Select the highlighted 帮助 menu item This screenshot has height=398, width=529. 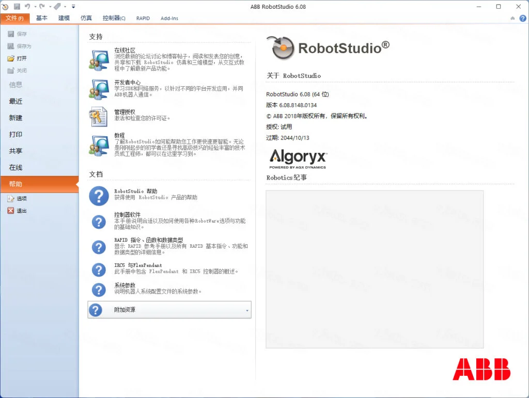coord(39,184)
